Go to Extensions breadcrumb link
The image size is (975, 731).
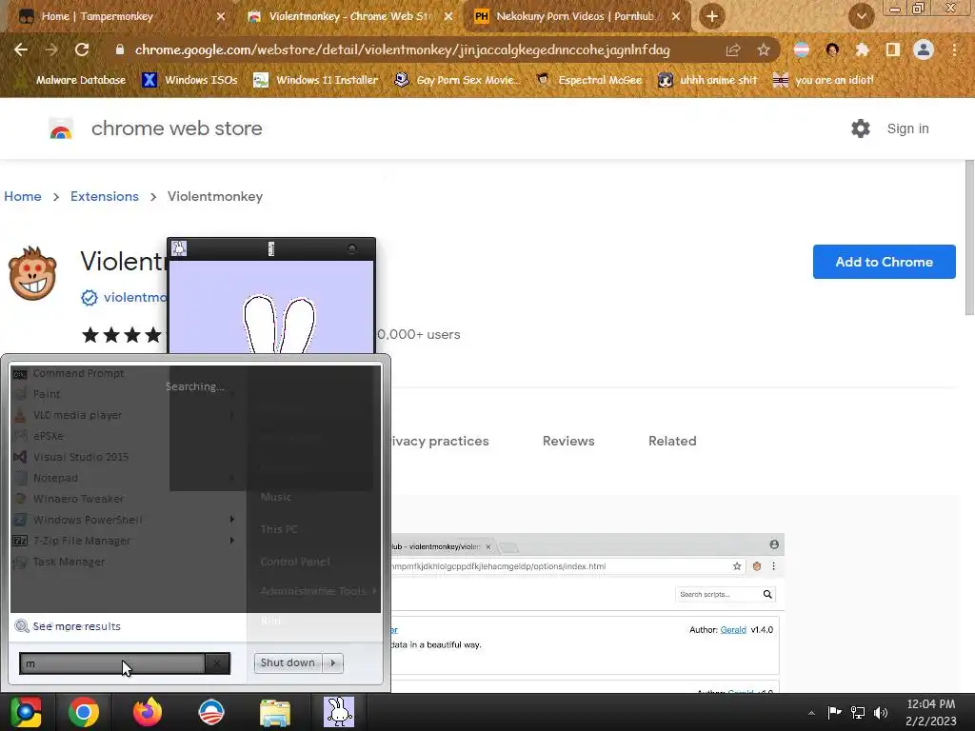pyautogui.click(x=105, y=196)
